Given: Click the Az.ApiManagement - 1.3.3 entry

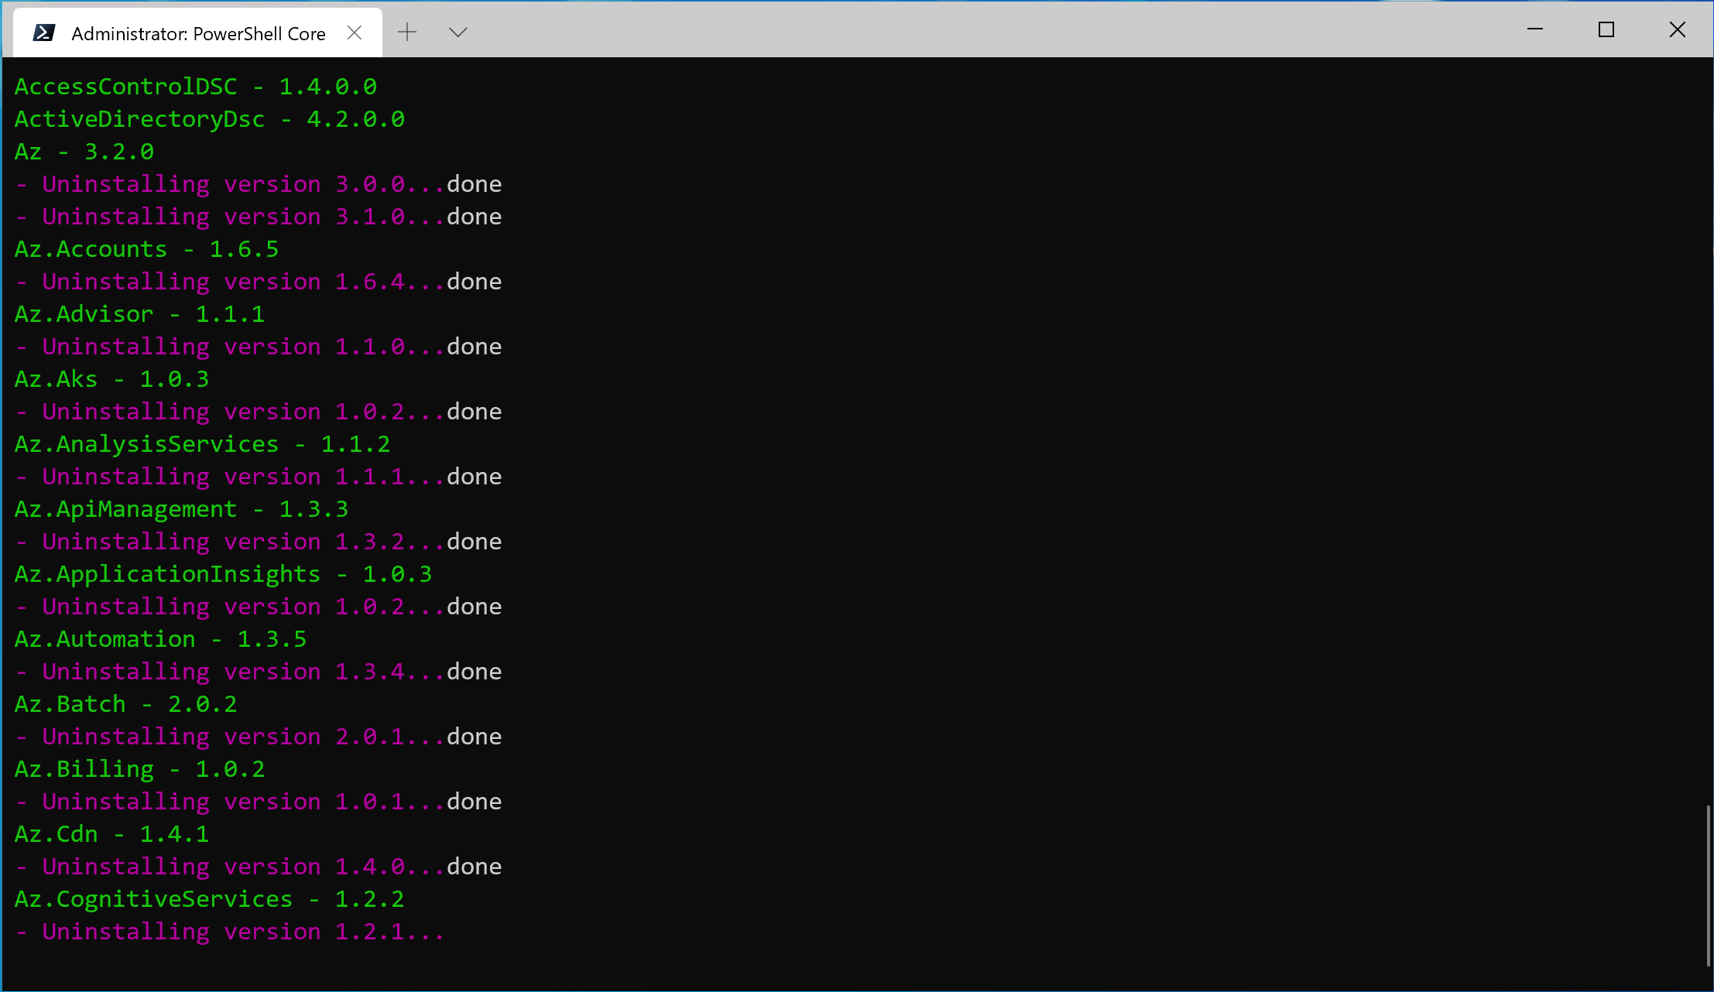Looking at the screenshot, I should pos(180,508).
